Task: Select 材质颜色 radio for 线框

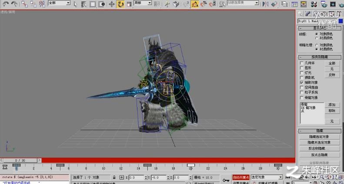Action: (317, 38)
